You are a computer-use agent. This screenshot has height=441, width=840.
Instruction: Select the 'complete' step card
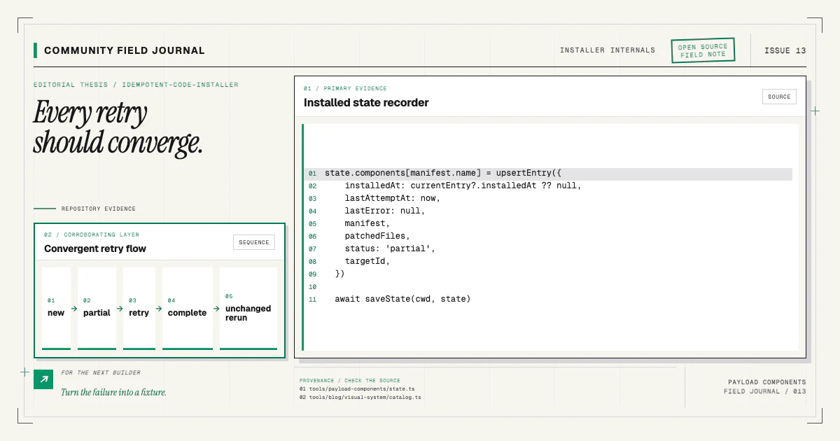click(x=188, y=308)
